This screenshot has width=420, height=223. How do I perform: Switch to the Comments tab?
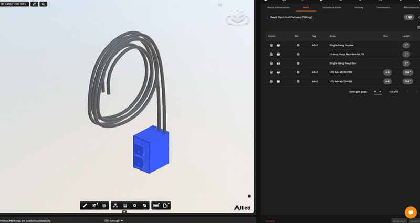pyautogui.click(x=383, y=8)
